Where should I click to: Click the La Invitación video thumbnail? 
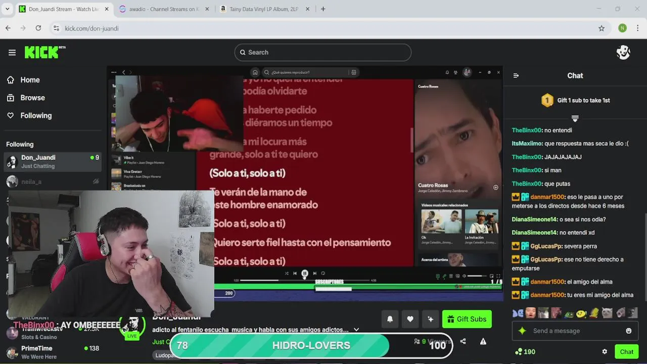(x=481, y=221)
